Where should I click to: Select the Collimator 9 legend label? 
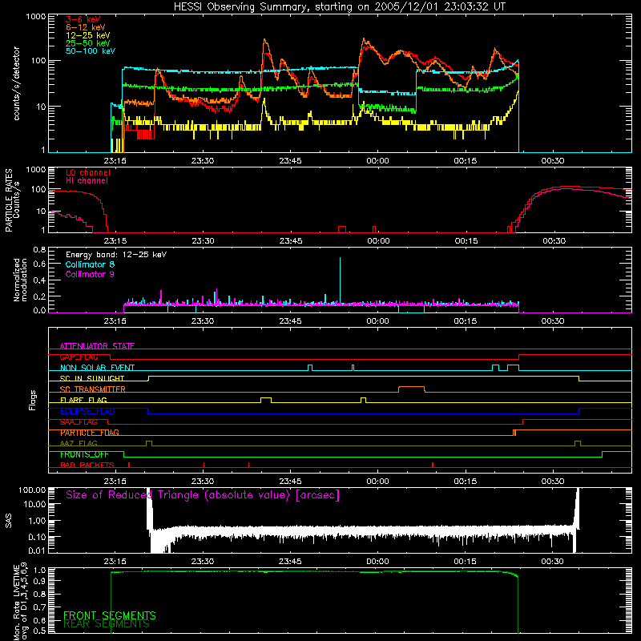(90, 274)
